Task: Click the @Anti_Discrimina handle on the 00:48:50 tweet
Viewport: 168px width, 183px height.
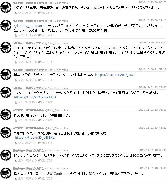Action: click(56, 43)
